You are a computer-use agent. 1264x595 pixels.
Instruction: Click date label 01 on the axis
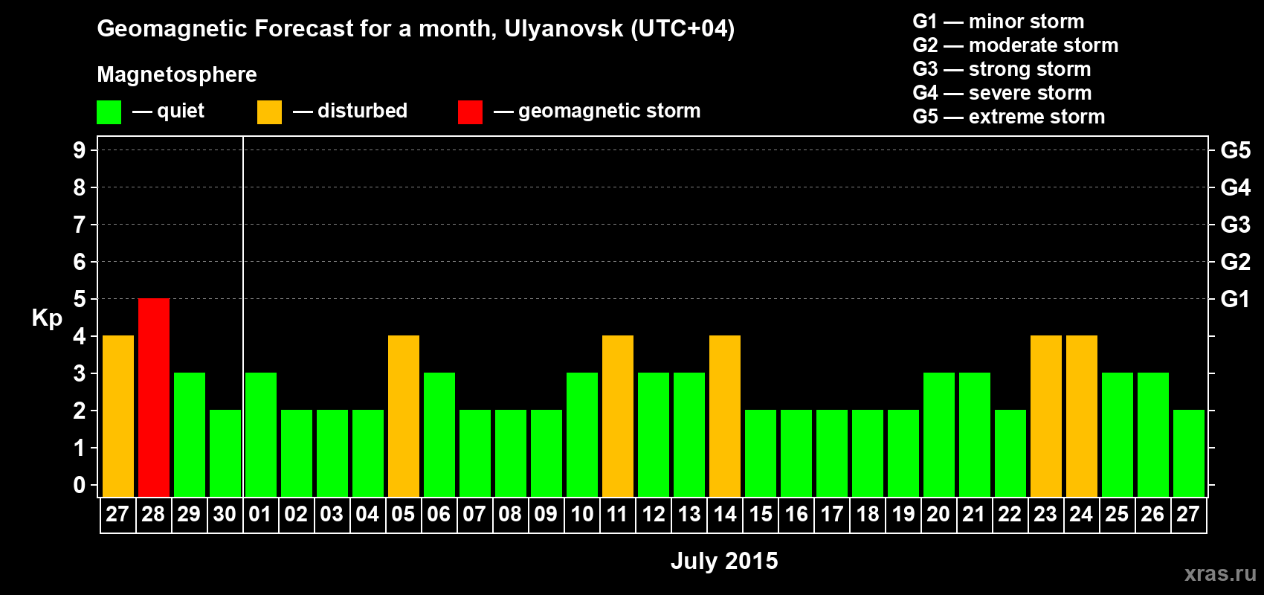point(260,515)
